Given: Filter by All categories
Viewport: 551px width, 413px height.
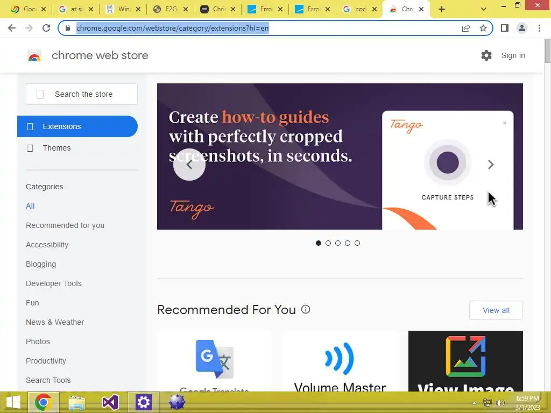Looking at the screenshot, I should (x=30, y=206).
